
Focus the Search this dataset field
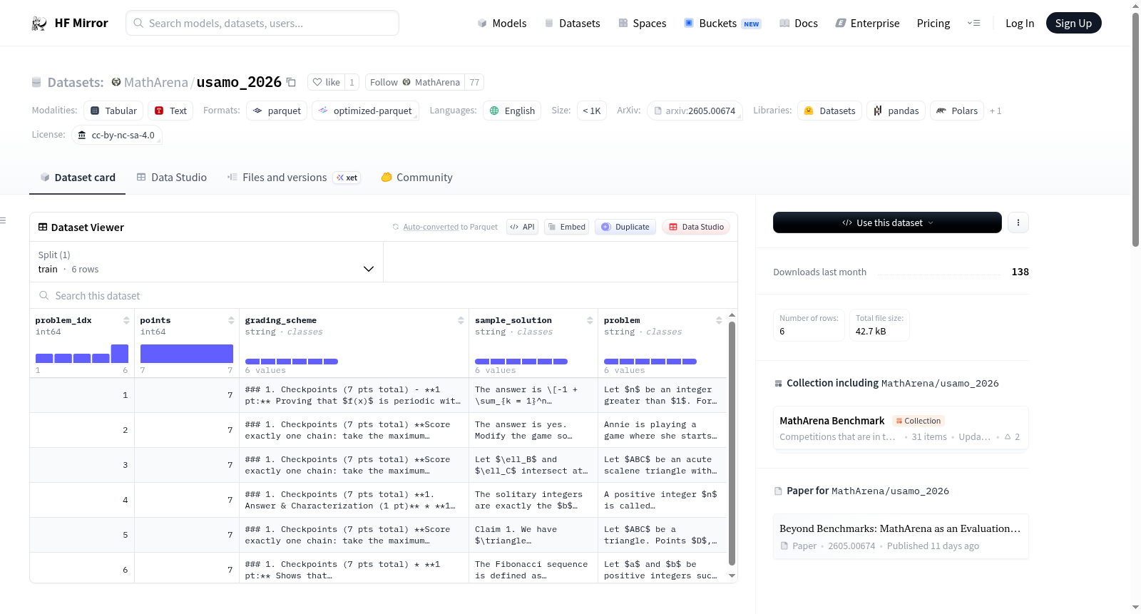384,295
